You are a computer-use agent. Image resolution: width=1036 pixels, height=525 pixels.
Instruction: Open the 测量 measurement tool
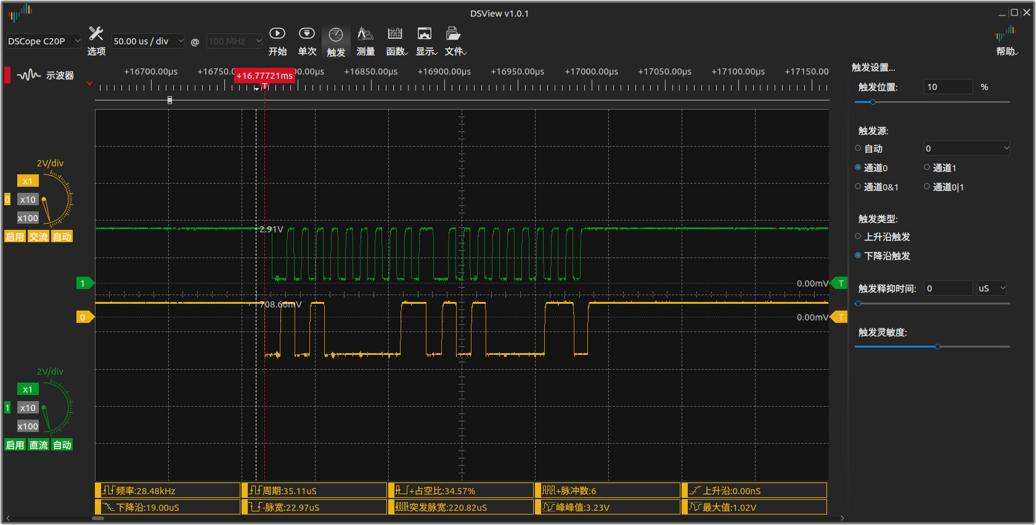tap(365, 41)
